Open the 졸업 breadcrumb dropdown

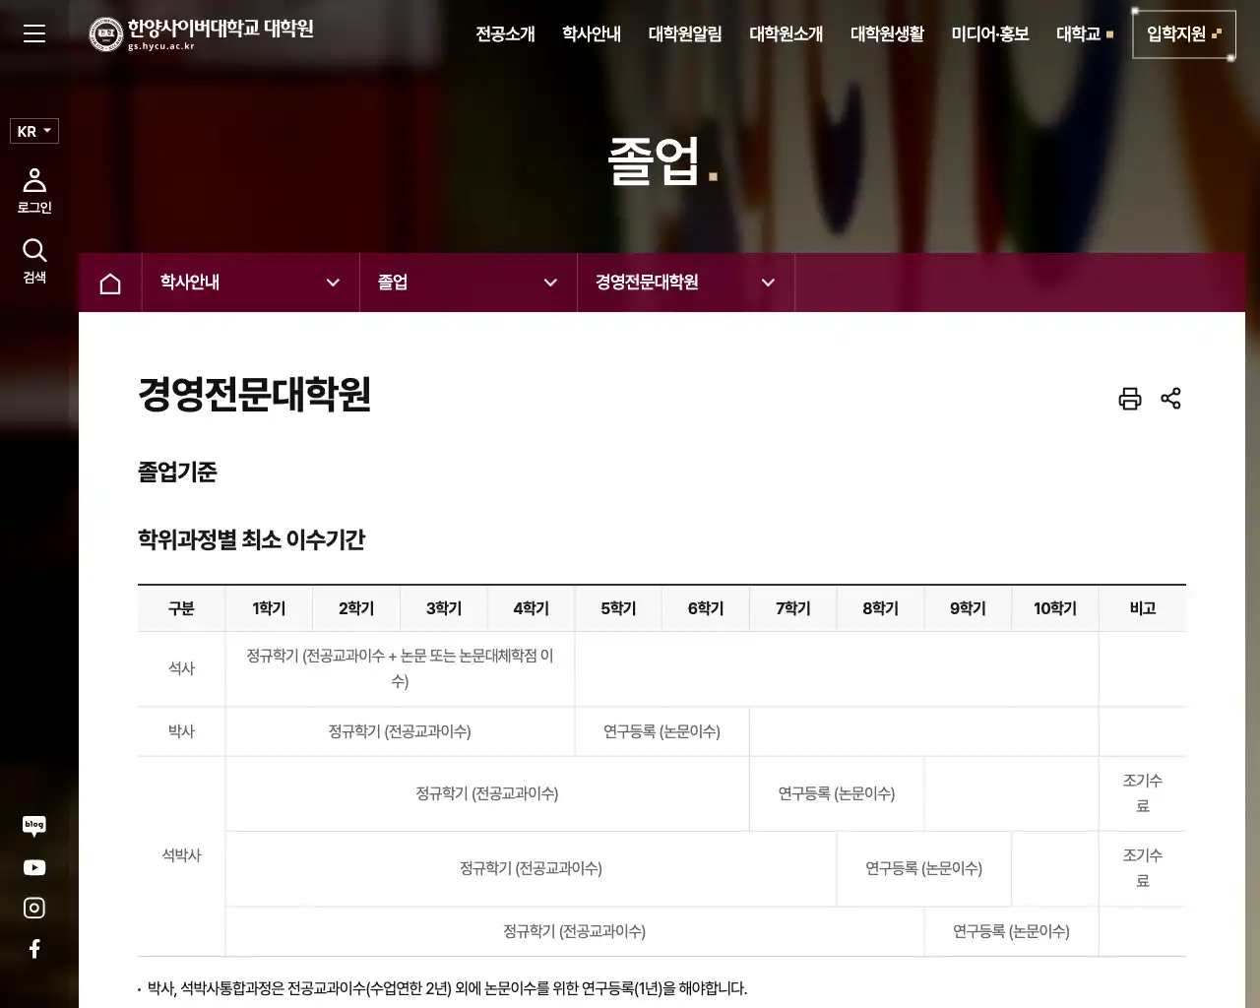[x=468, y=283]
